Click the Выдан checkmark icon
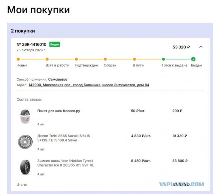This screenshot has height=194, width=213. tap(193, 59)
